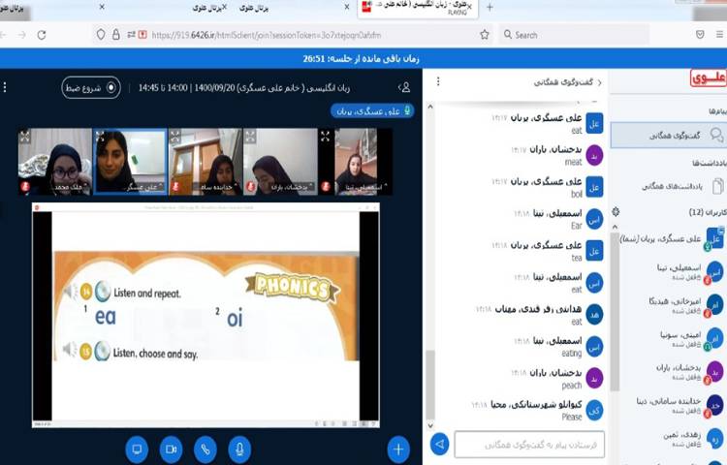The height and width of the screenshot is (465, 727).
Task: Focus the Firefox Search box
Action: tap(574, 35)
